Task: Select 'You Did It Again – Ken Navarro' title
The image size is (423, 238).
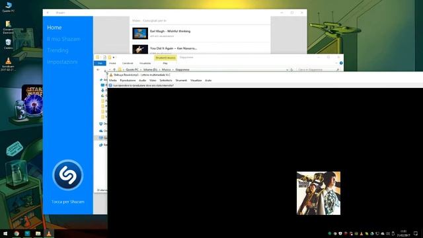Action: tap(173, 48)
